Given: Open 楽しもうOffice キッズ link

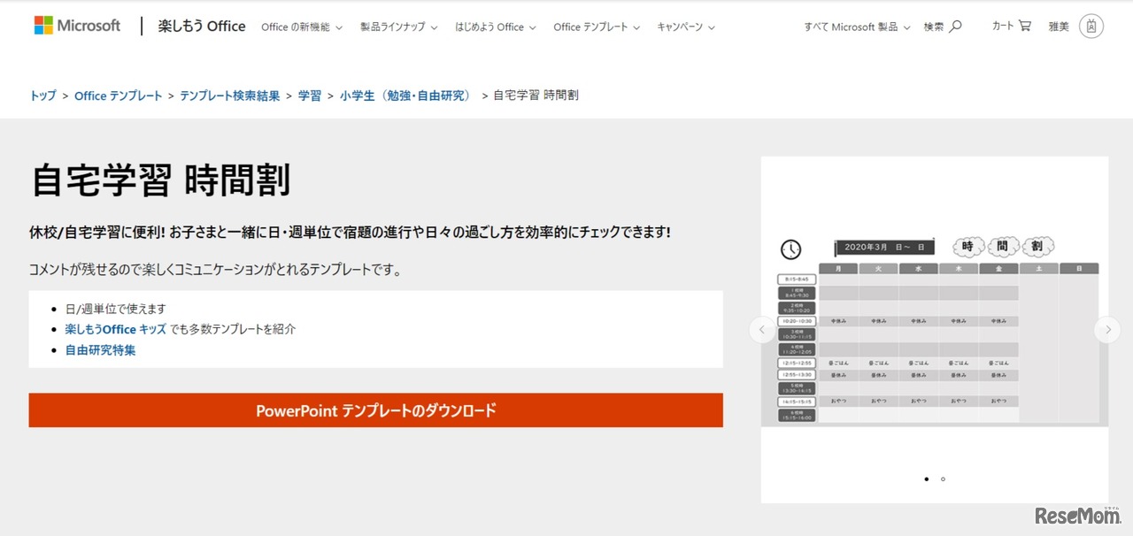Looking at the screenshot, I should 115,329.
